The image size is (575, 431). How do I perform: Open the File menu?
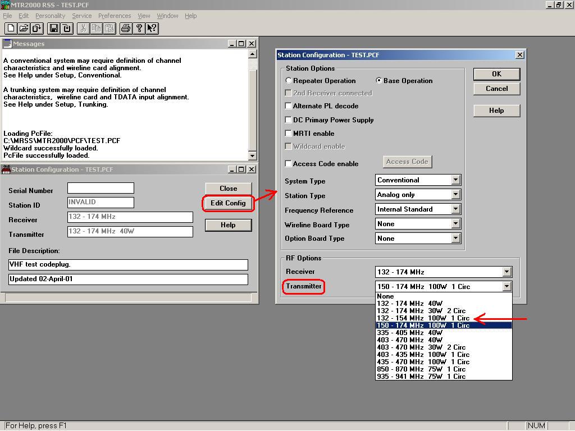pyautogui.click(x=7, y=16)
